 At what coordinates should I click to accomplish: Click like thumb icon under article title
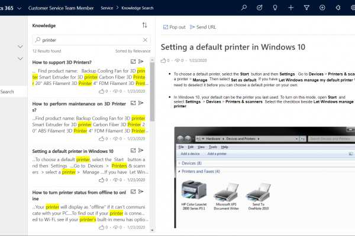pos(163,60)
